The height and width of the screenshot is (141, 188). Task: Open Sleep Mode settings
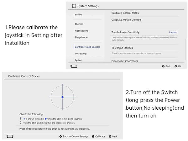click(x=81, y=37)
